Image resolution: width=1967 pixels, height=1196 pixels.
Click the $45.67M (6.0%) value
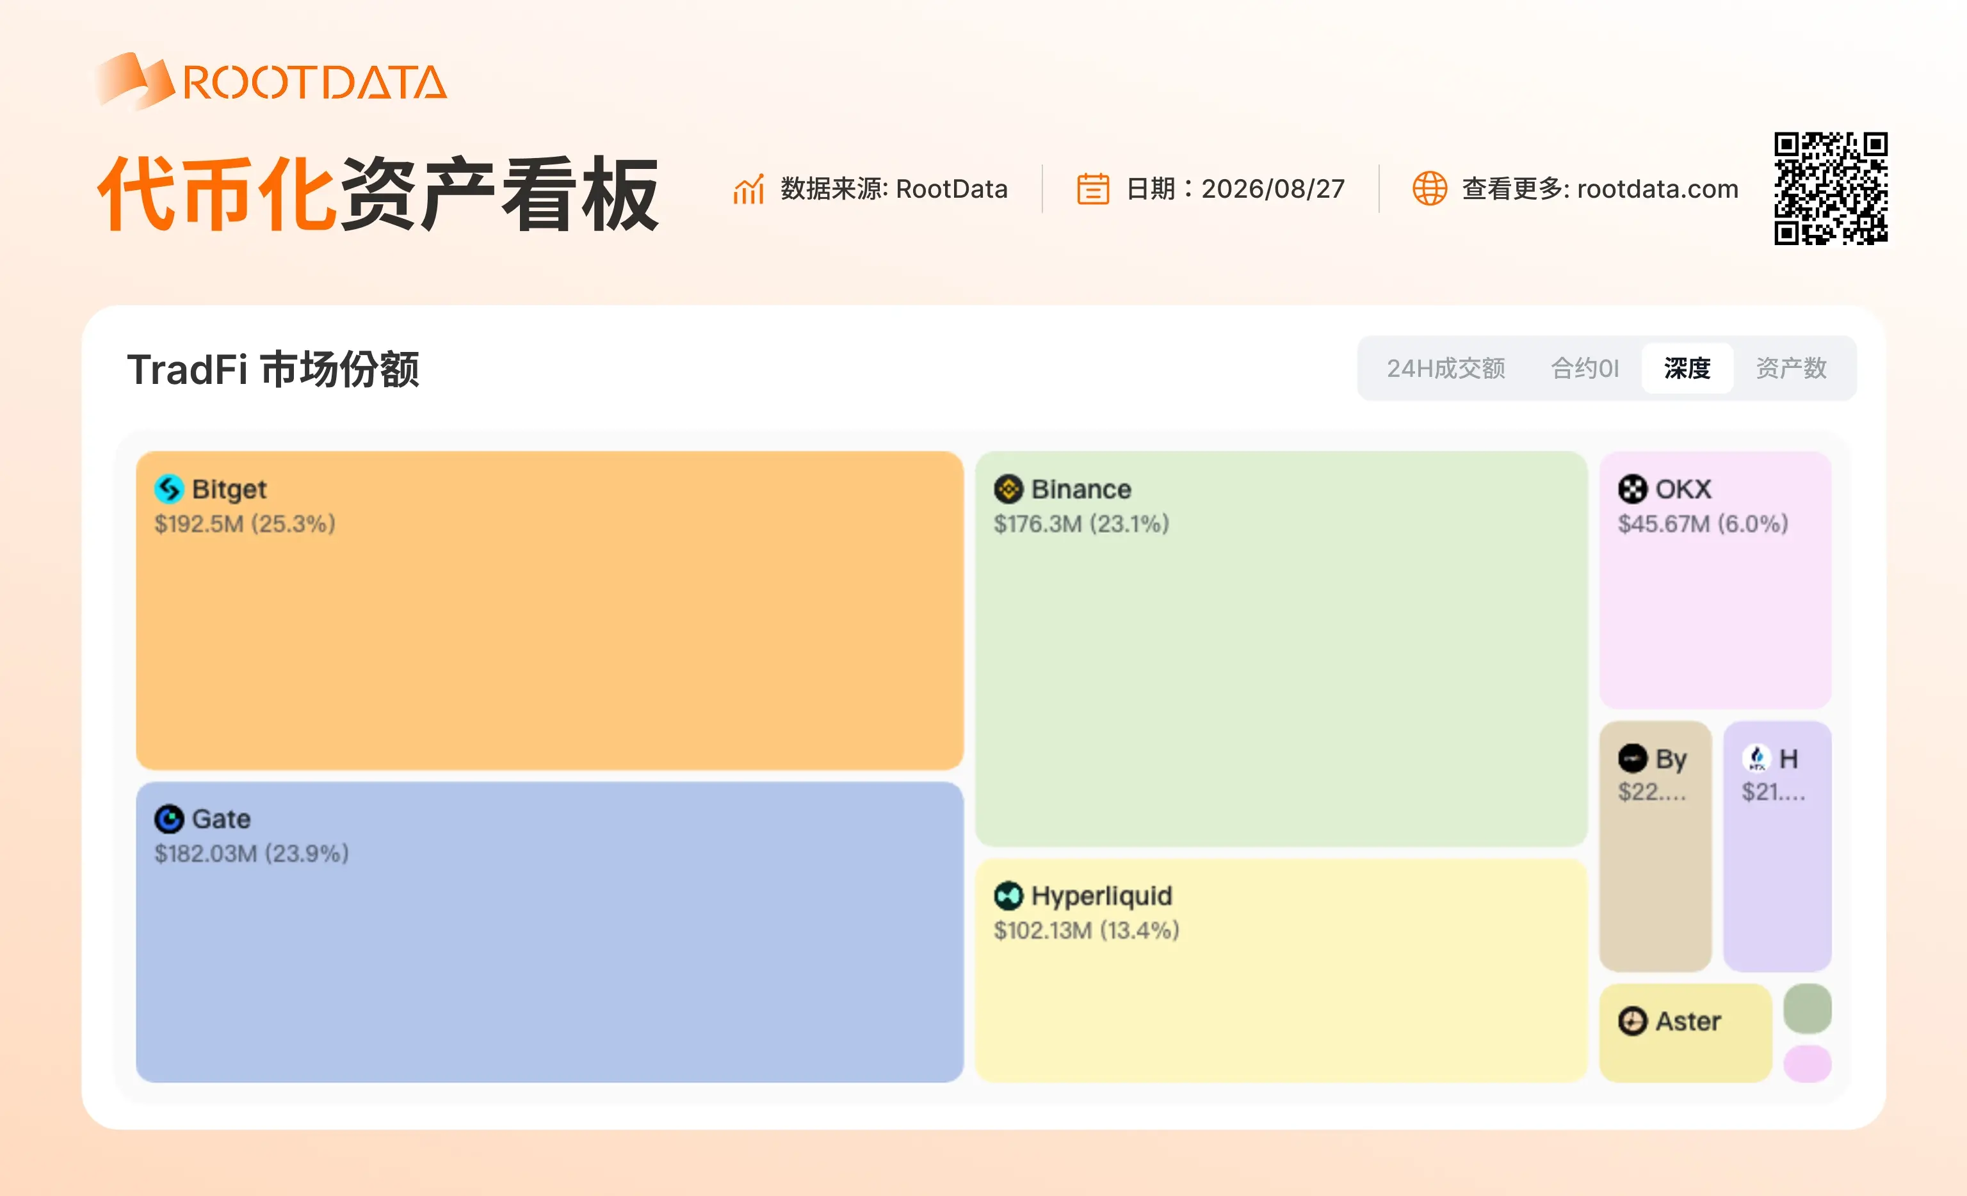tap(1703, 524)
